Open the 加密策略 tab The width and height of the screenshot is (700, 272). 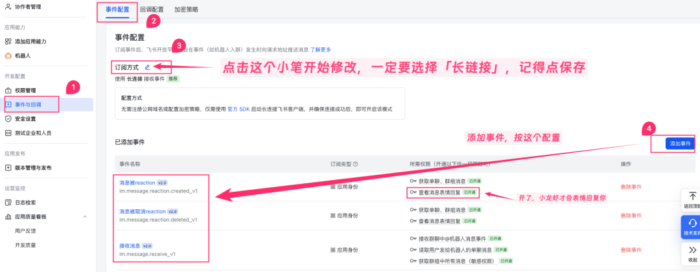pyautogui.click(x=187, y=10)
